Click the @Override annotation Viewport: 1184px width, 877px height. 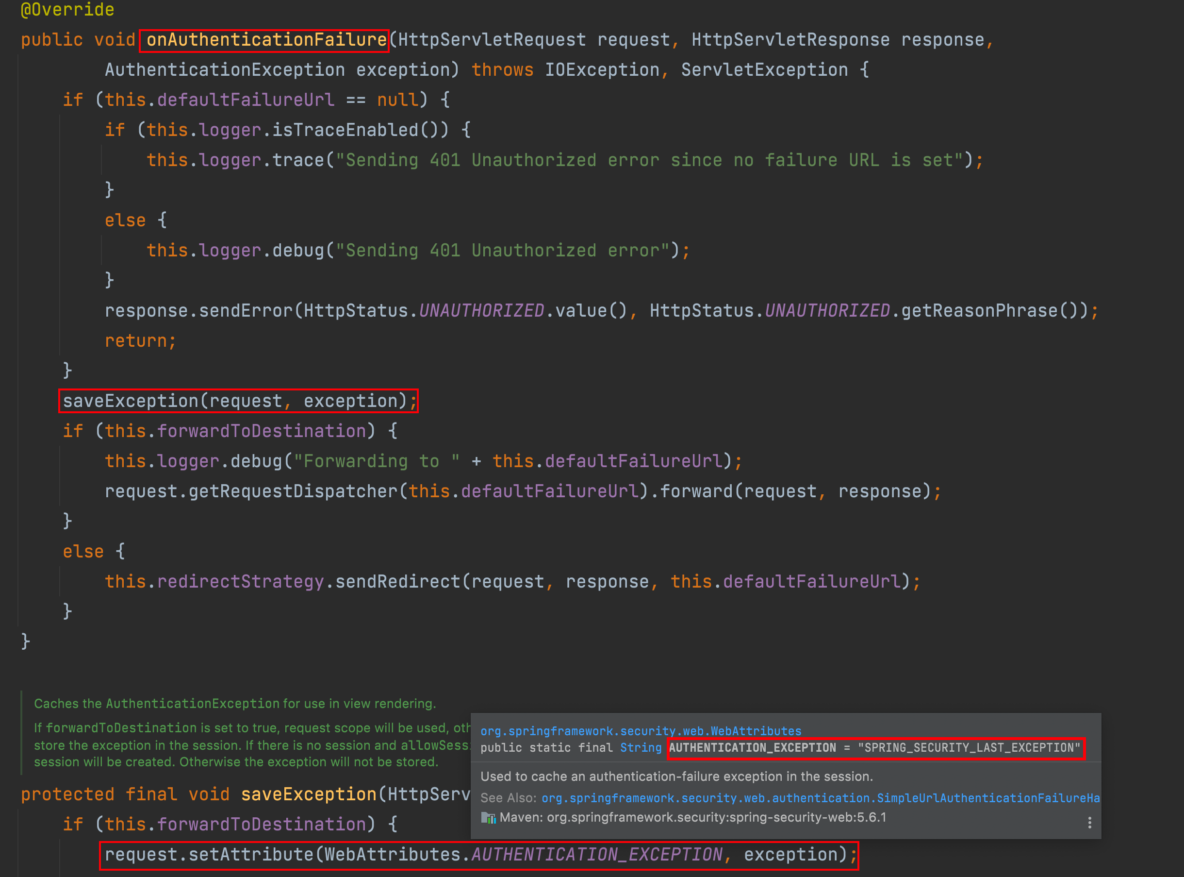pos(67,10)
